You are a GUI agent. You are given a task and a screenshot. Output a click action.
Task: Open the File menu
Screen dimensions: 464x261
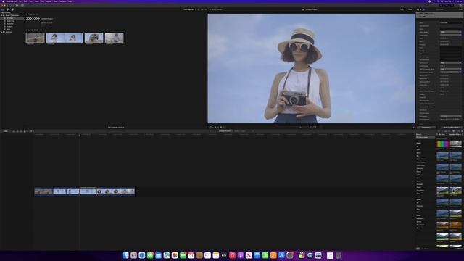(20, 1)
